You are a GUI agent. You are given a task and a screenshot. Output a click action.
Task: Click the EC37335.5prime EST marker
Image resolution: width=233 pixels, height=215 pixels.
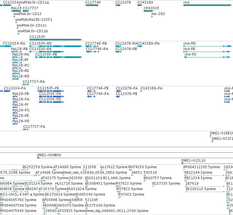(153, 186)
